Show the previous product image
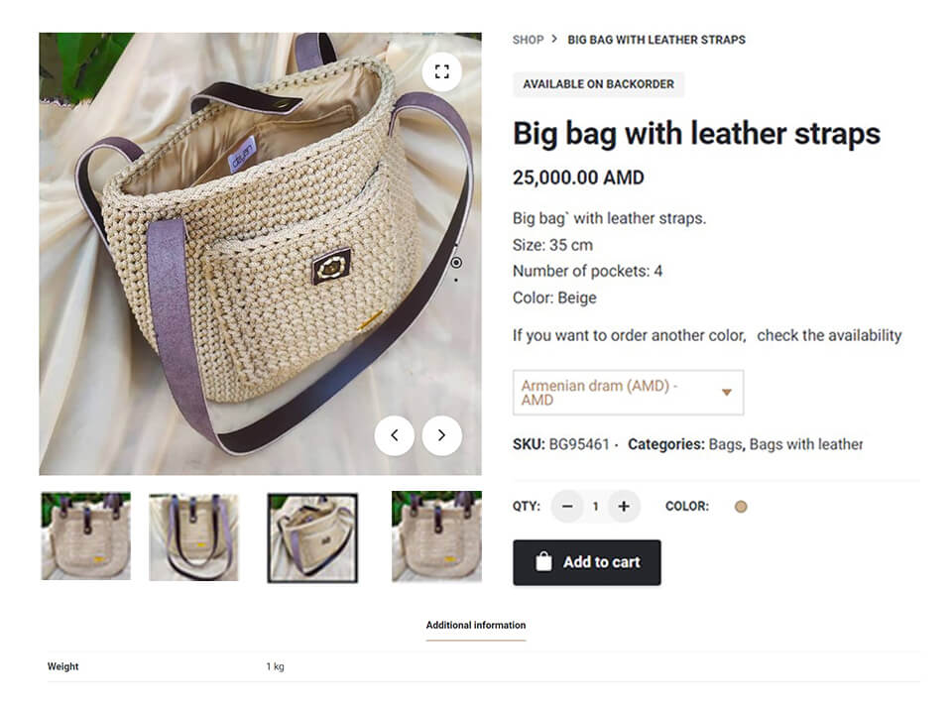The width and height of the screenshot is (952, 714). [x=395, y=435]
